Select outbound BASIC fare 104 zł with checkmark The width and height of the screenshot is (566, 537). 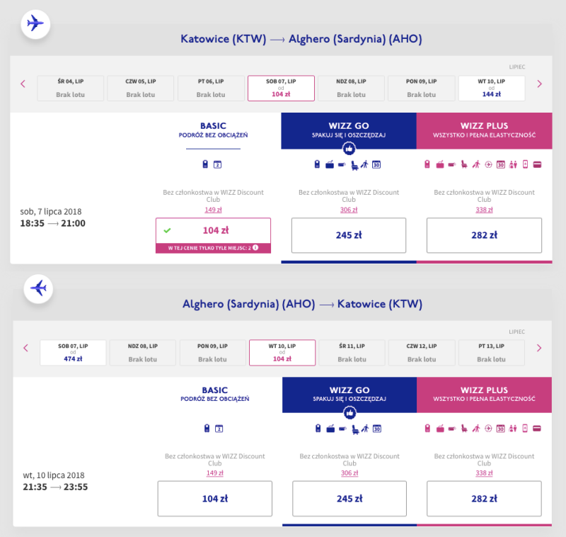click(x=213, y=230)
